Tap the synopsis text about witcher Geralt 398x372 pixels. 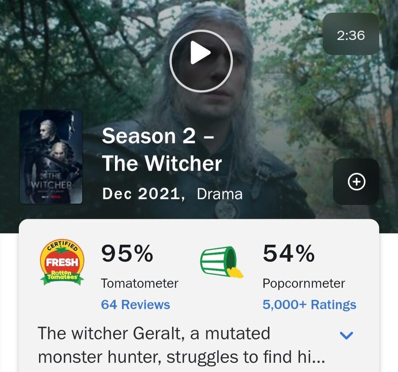click(181, 345)
